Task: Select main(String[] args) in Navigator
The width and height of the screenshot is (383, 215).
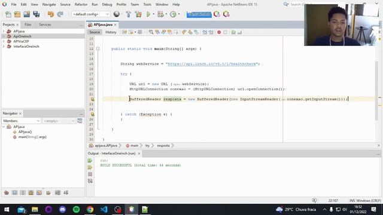Action: (32, 137)
